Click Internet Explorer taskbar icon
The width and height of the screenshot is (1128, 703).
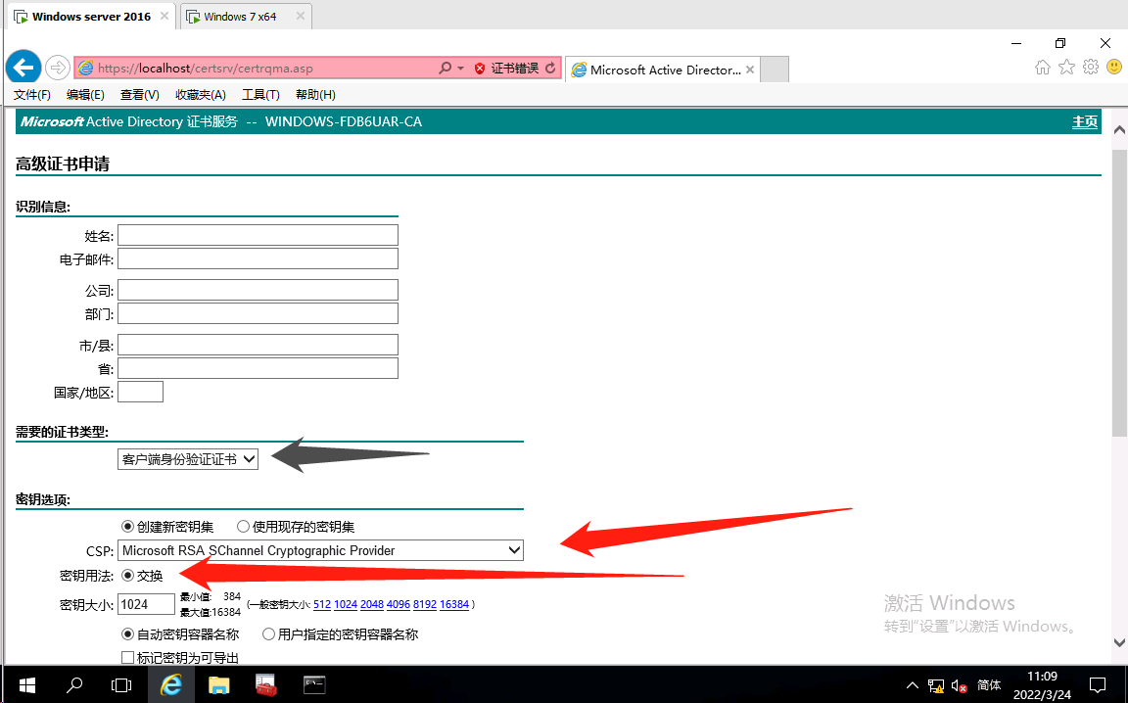[x=171, y=685]
